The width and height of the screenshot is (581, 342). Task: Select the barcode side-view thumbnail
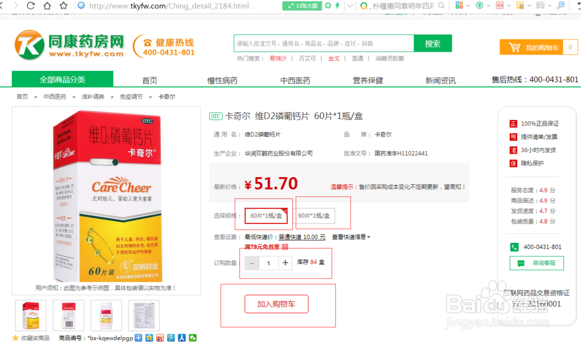point(69,315)
